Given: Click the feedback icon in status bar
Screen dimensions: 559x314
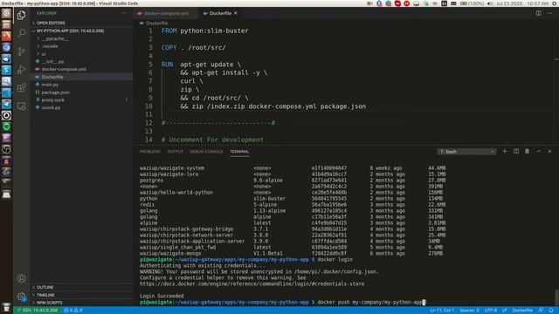Looking at the screenshot, I should [542, 311].
